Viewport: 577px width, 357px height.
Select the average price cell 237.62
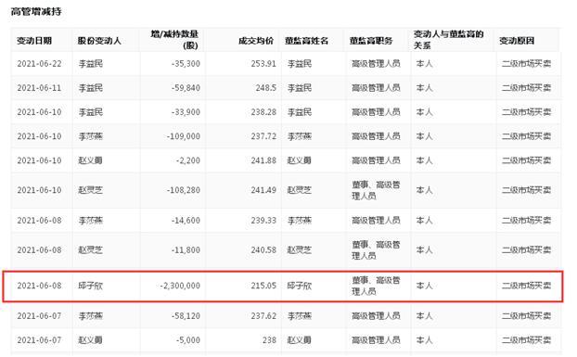[x=263, y=316]
